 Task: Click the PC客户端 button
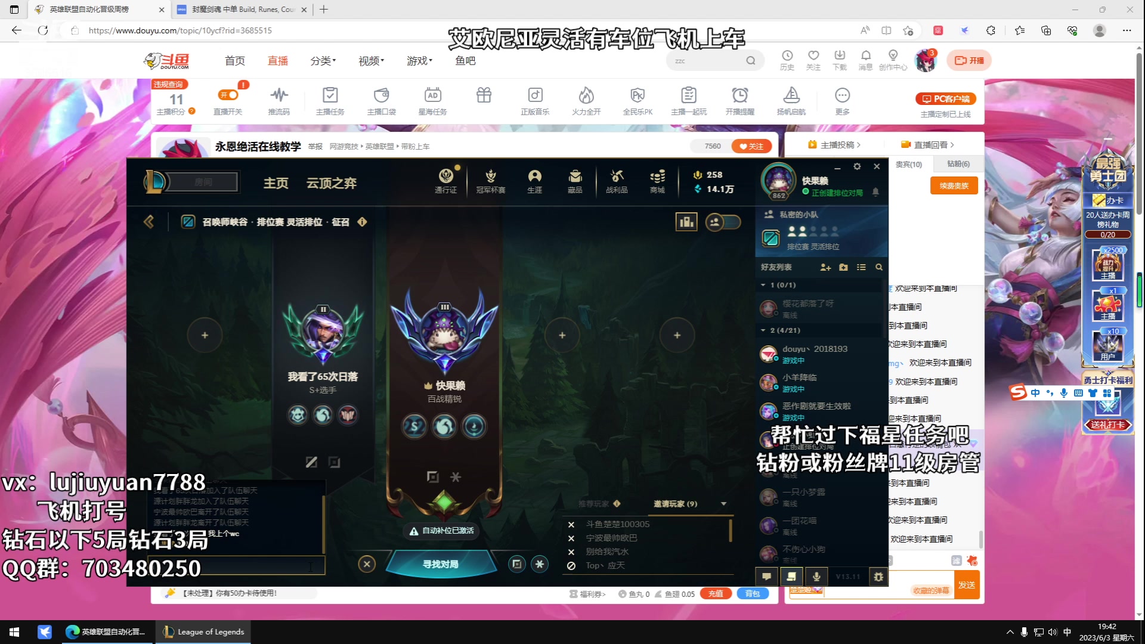coord(946,99)
